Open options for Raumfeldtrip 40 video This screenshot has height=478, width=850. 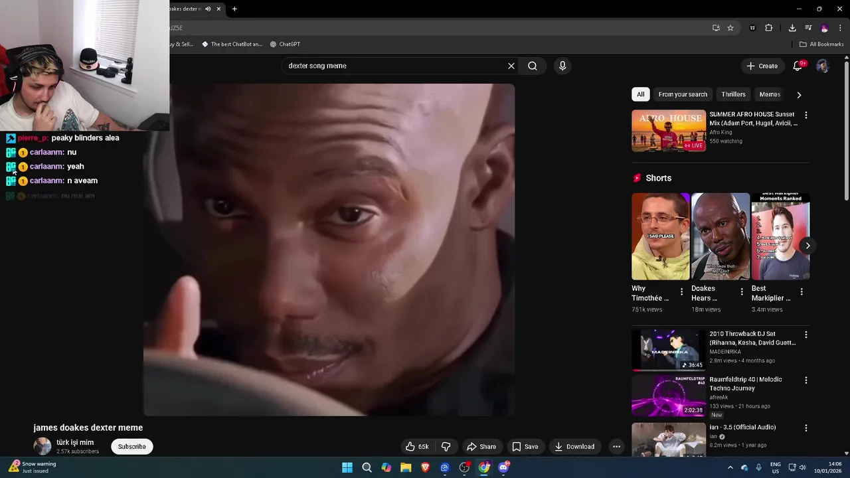click(806, 380)
